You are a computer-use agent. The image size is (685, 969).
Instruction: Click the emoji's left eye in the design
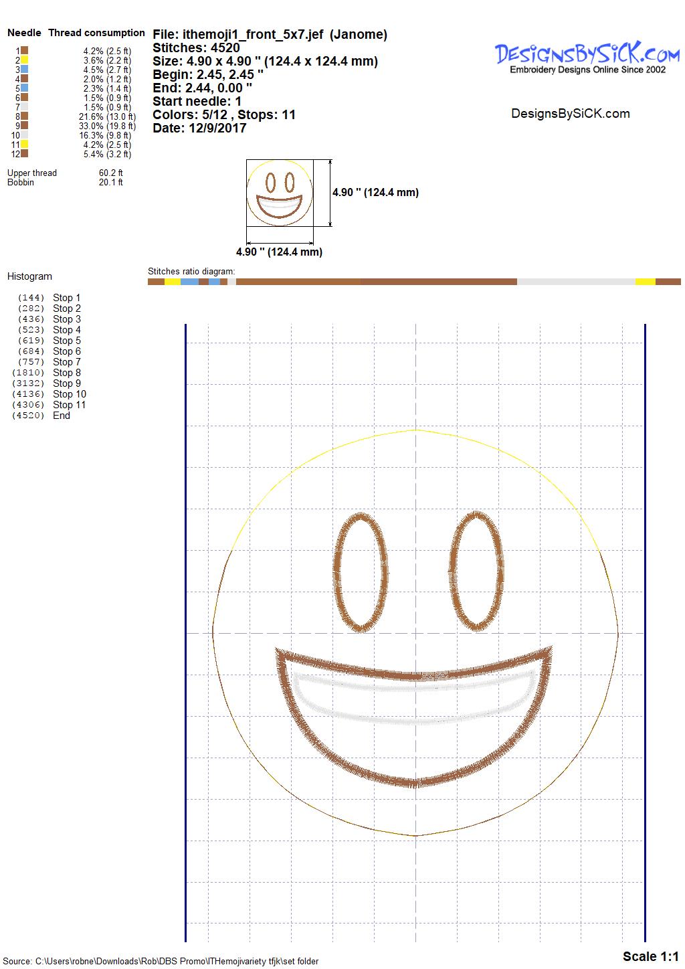click(x=361, y=572)
